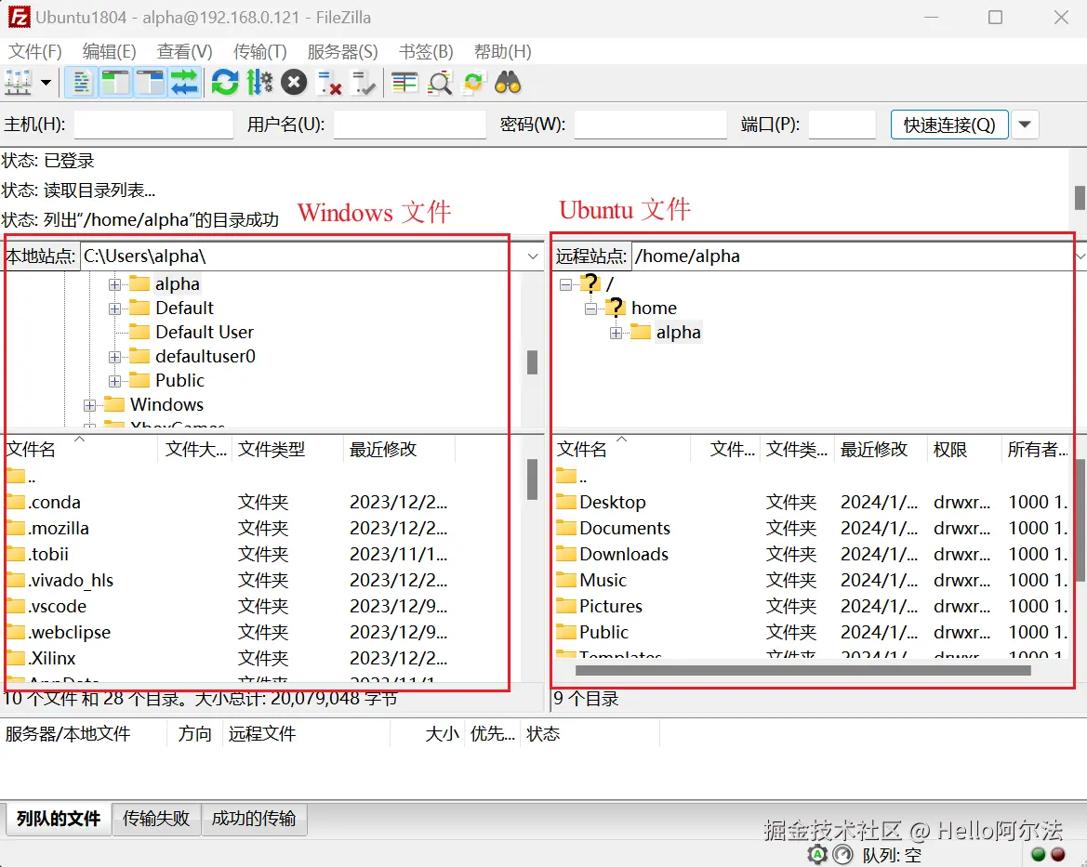Focus the 密码(W) password field
The width and height of the screenshot is (1087, 867).
point(650,125)
